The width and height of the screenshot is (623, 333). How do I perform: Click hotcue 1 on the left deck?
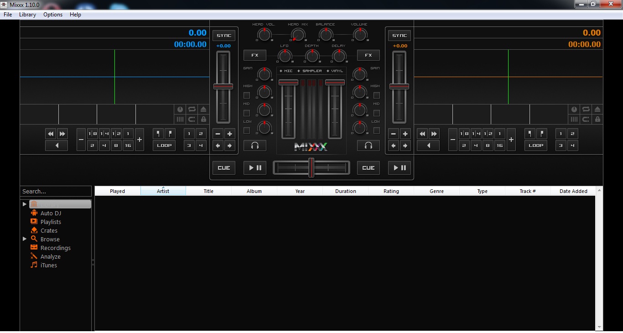coord(189,134)
